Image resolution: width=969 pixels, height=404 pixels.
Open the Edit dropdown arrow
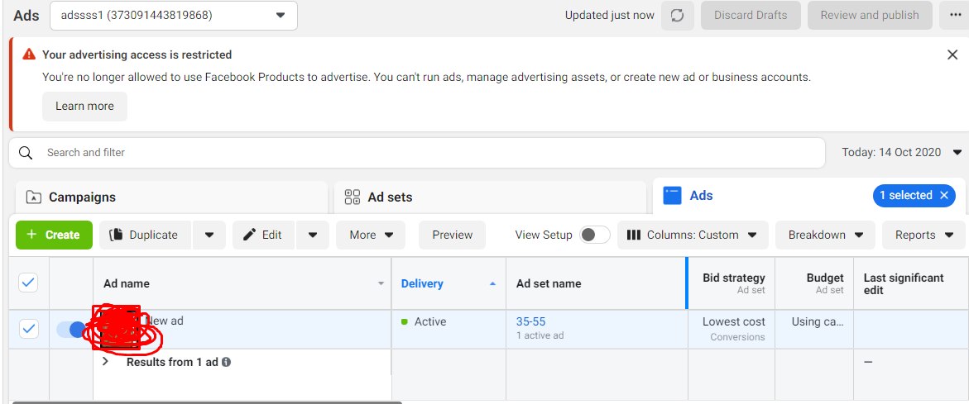pyautogui.click(x=313, y=235)
